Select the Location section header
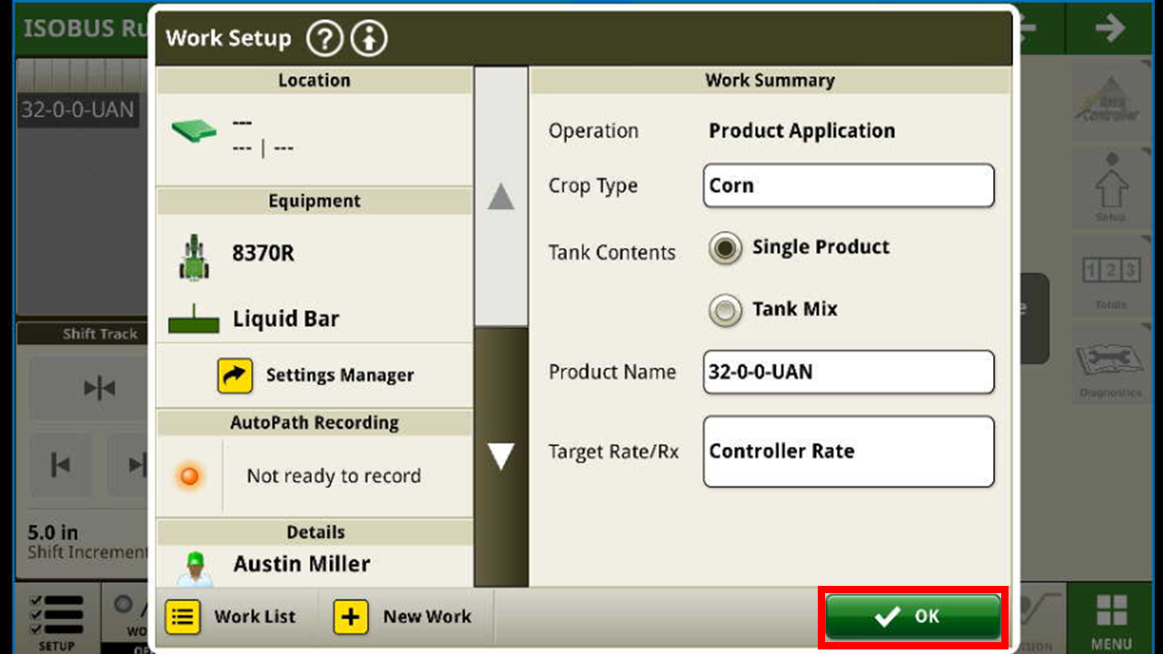The image size is (1163, 654). [x=314, y=80]
